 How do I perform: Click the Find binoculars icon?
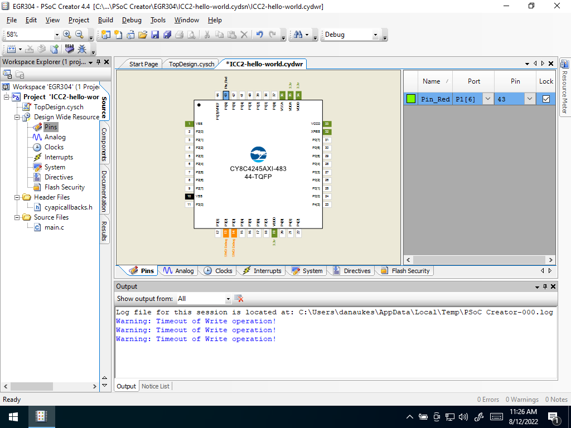tap(298, 35)
